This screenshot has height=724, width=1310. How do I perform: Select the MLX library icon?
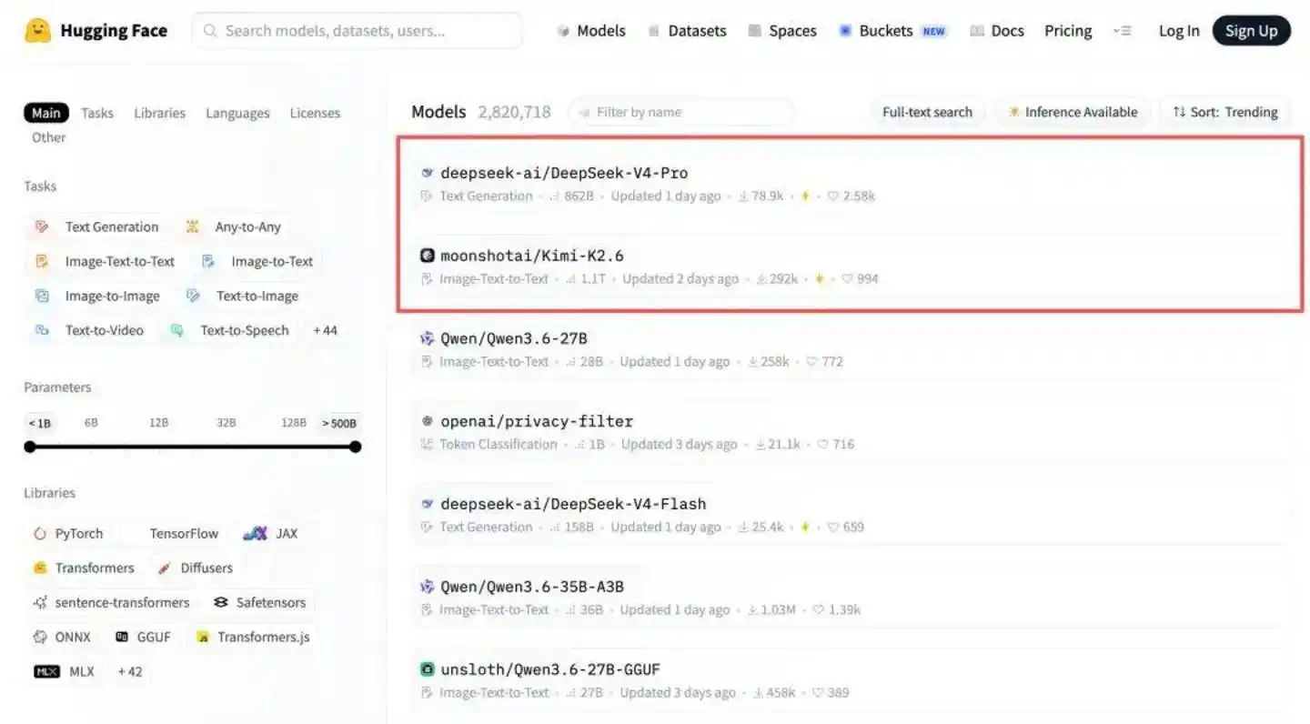[46, 671]
